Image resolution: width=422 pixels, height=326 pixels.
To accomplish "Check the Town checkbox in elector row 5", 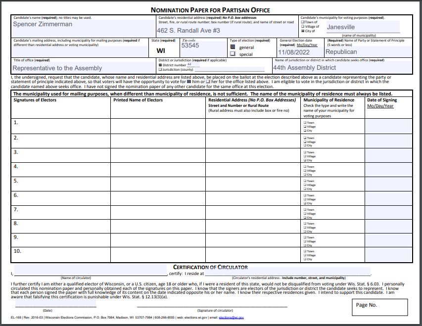I will 305,181.
